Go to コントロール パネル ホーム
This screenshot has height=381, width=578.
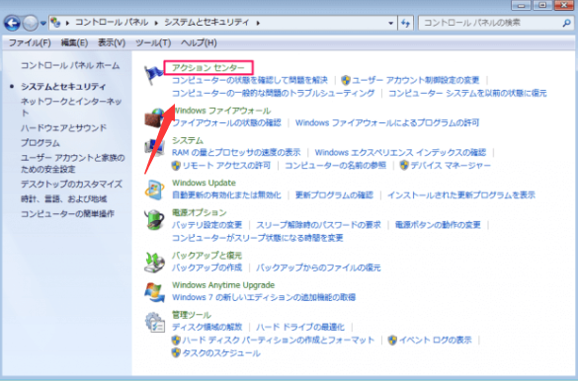coord(70,65)
